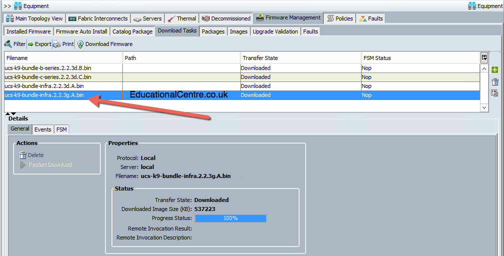Click the Equipment icon in breadcrumb

pyautogui.click(x=18, y=6)
